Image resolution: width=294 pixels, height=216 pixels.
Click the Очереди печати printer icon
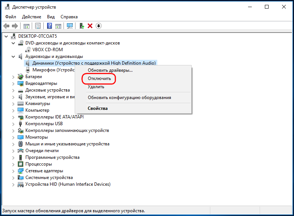coord(20,151)
